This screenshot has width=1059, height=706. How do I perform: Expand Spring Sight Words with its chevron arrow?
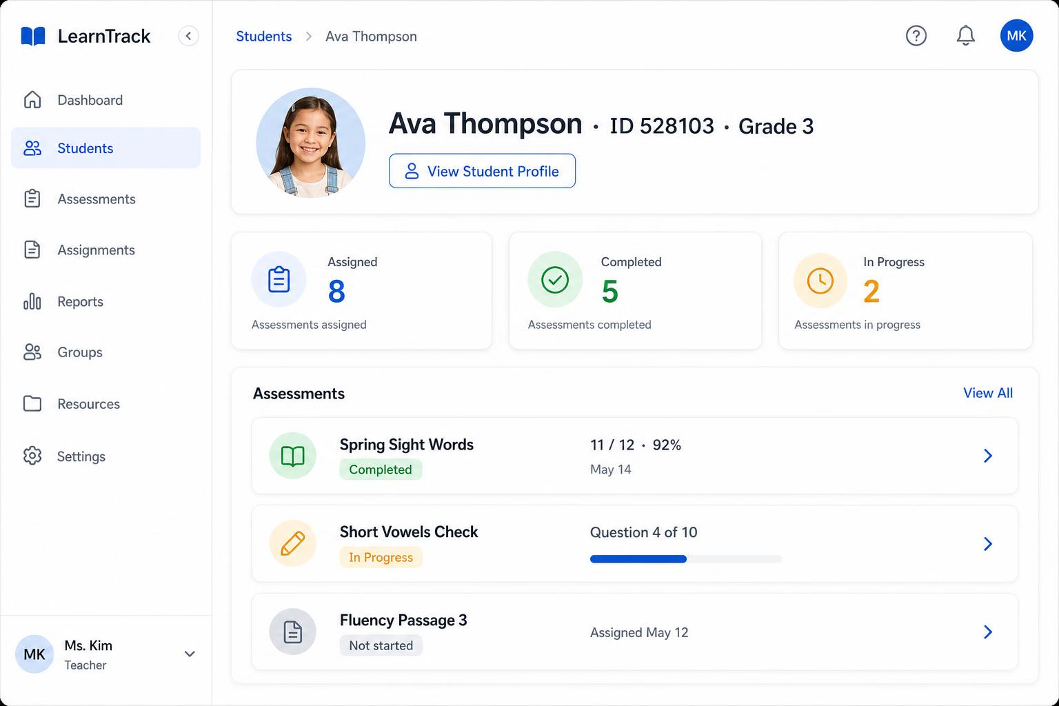pos(987,456)
